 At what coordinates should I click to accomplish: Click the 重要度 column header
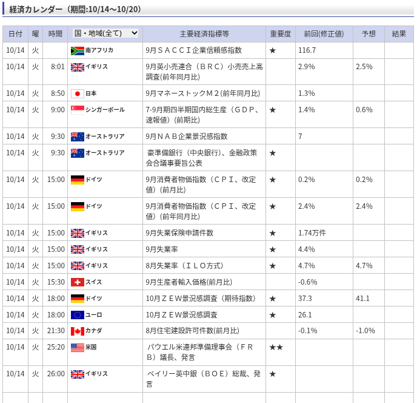coord(280,34)
